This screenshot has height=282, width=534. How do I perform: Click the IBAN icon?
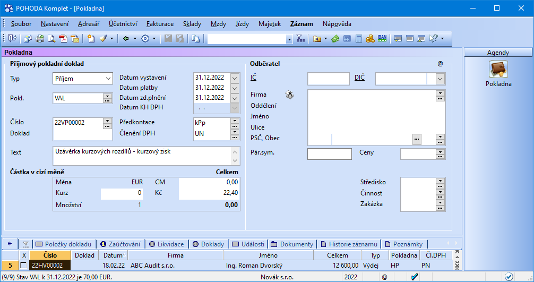382,38
